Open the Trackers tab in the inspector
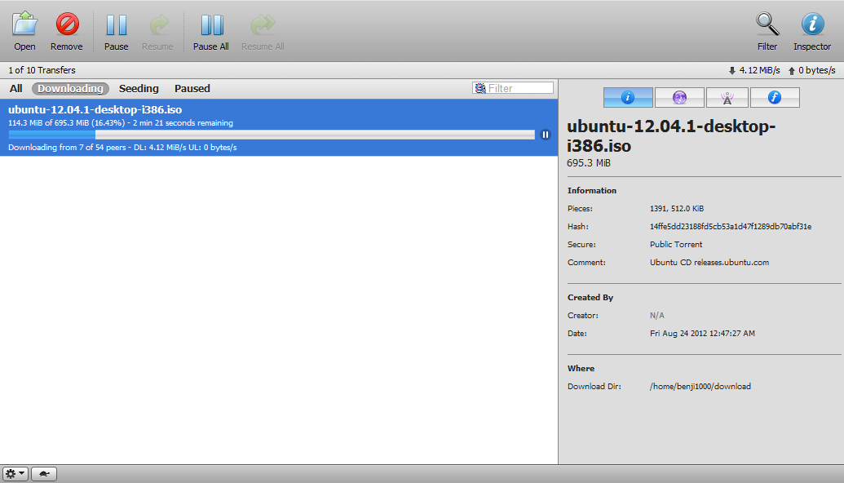This screenshot has width=844, height=483. click(x=727, y=97)
